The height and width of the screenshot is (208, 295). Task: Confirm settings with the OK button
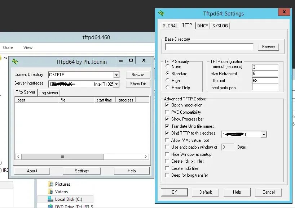coord(174,192)
